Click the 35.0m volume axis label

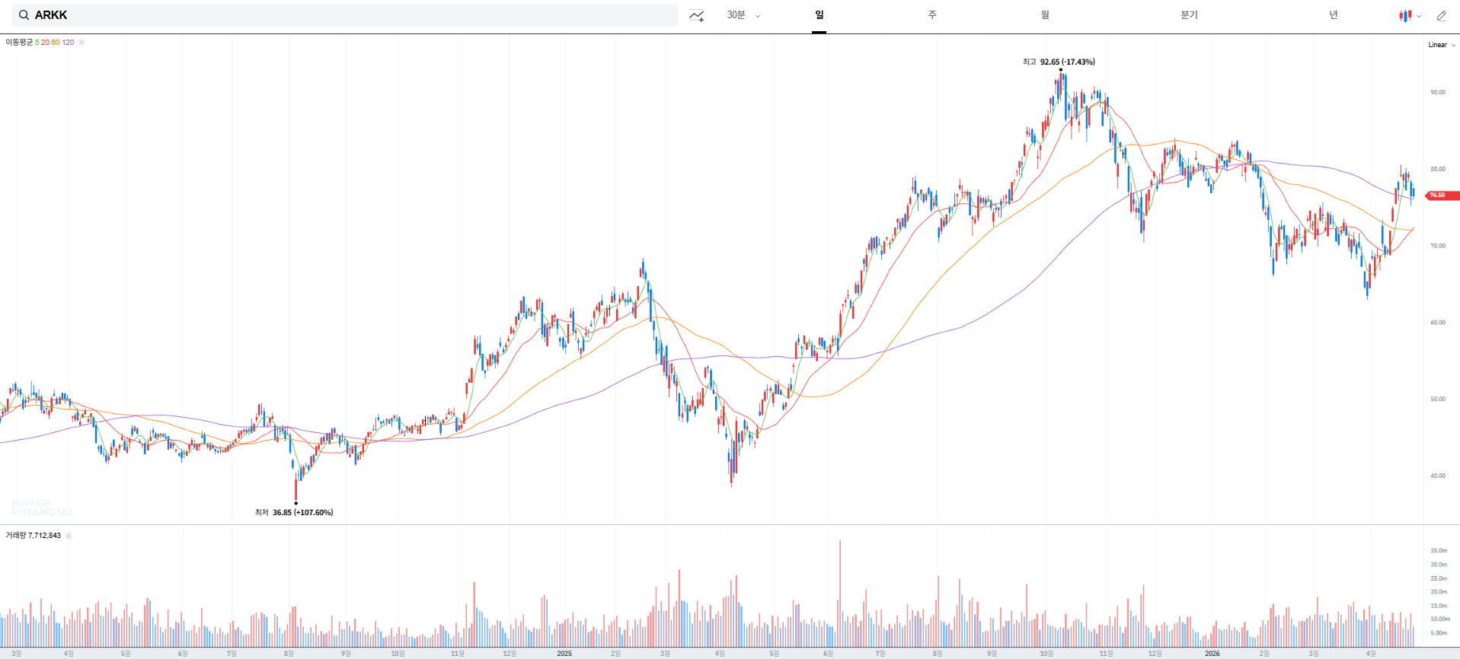[x=1439, y=550]
